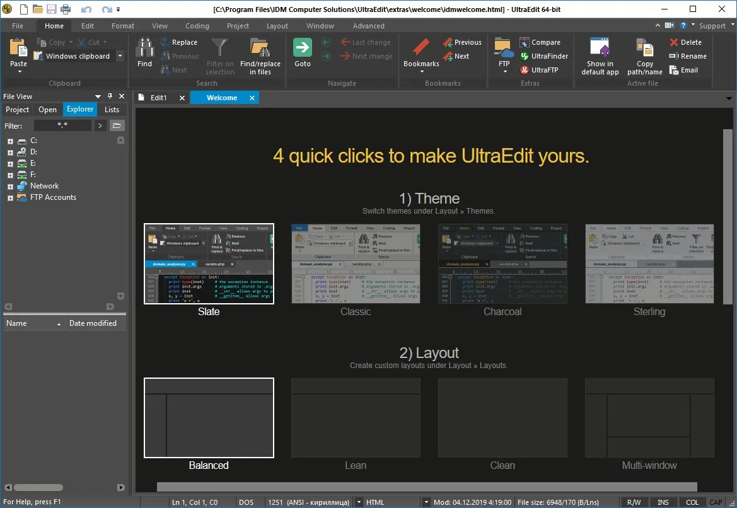Toggle COL column mode in status bar
737x508 pixels.
point(692,502)
